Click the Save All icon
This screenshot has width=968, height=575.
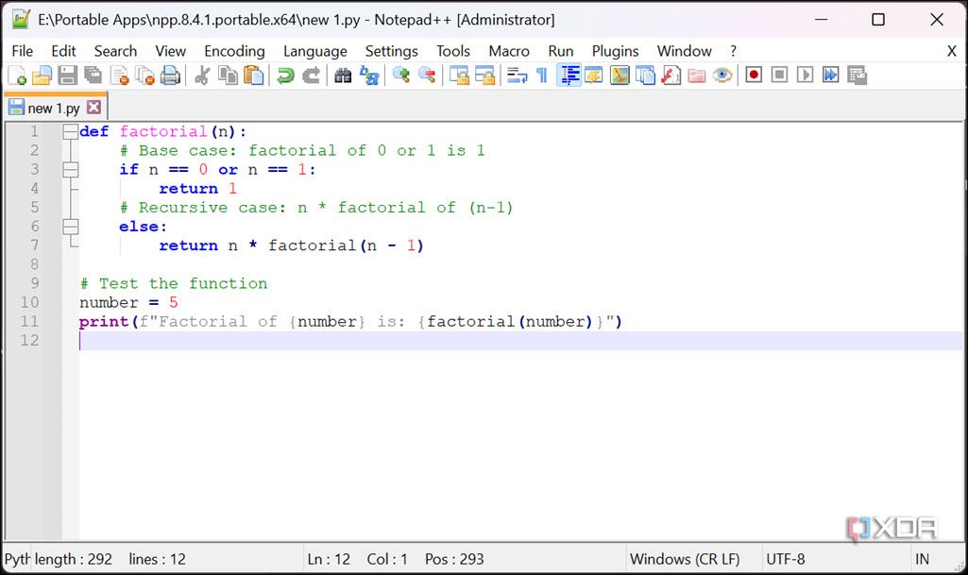coord(93,76)
